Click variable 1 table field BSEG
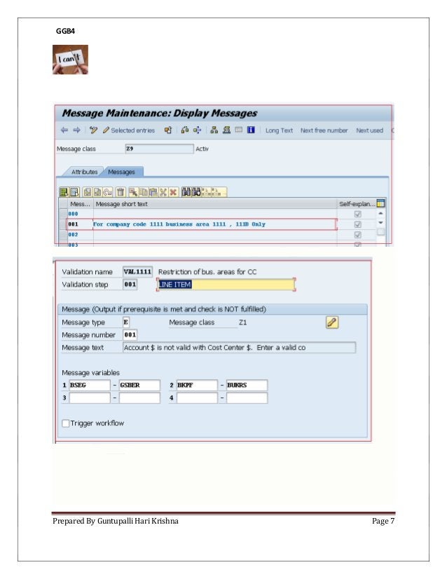The height and width of the screenshot is (579, 447). coord(89,385)
